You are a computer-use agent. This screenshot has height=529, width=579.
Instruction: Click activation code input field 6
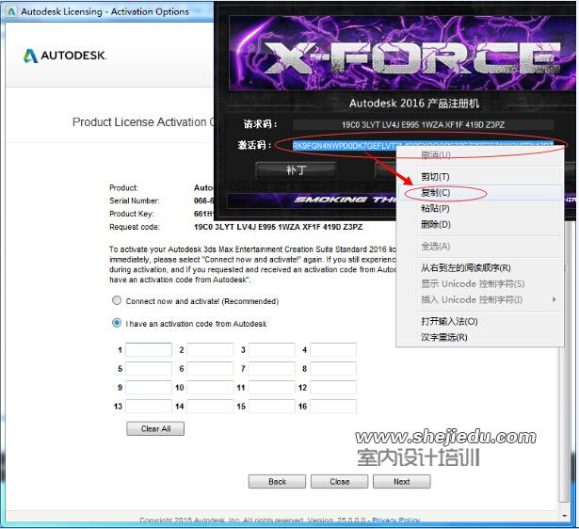point(210,368)
